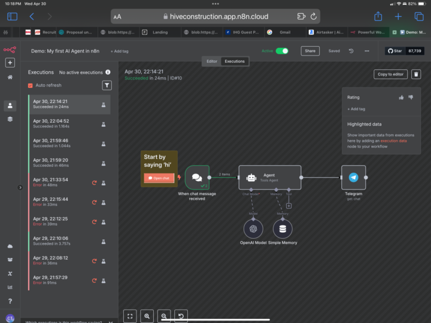431x323 pixels.
Task: Delete execution using trash icon
Action: point(416,74)
